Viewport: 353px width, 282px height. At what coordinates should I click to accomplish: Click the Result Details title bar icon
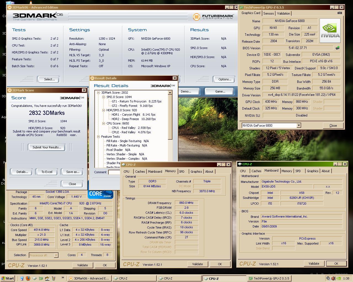pos(92,78)
